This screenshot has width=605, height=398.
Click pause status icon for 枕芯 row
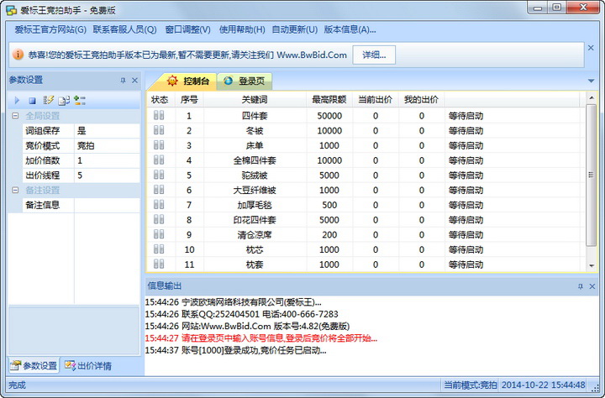pos(159,249)
